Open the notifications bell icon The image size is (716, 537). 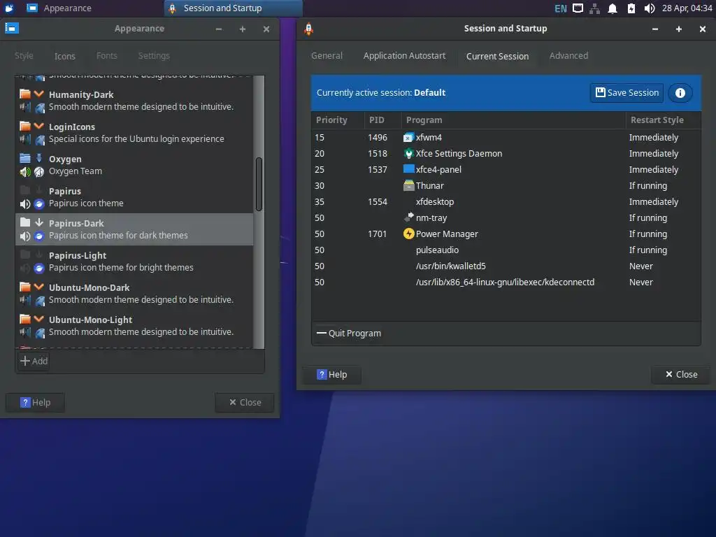click(x=613, y=8)
